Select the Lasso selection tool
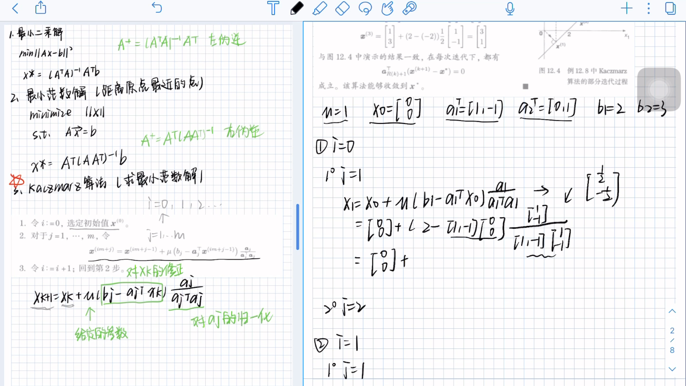 [x=365, y=8]
